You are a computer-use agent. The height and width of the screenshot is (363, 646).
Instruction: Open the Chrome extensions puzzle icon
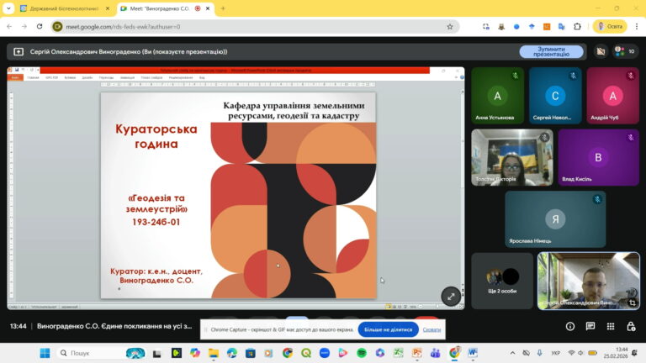578,26
